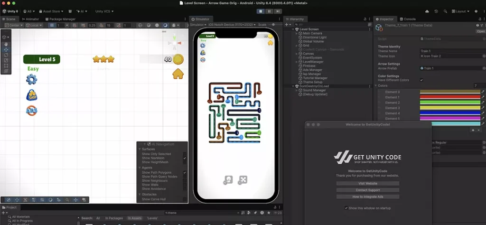Click the Pause button

pos(270,11)
